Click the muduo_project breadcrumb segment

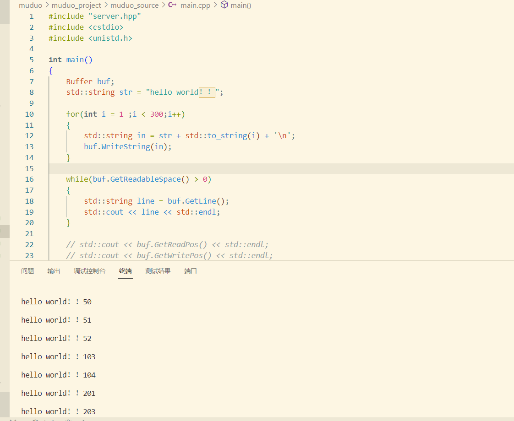pos(77,5)
